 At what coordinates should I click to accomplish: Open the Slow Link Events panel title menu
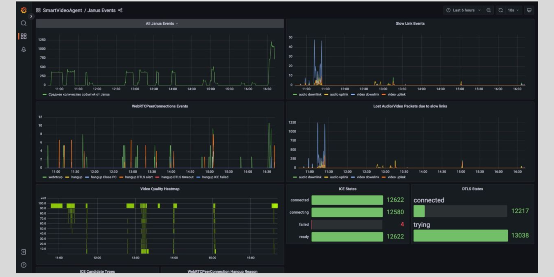click(410, 24)
